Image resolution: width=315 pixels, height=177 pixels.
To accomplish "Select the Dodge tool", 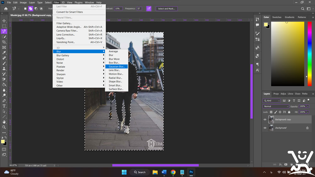I will coord(4,95).
